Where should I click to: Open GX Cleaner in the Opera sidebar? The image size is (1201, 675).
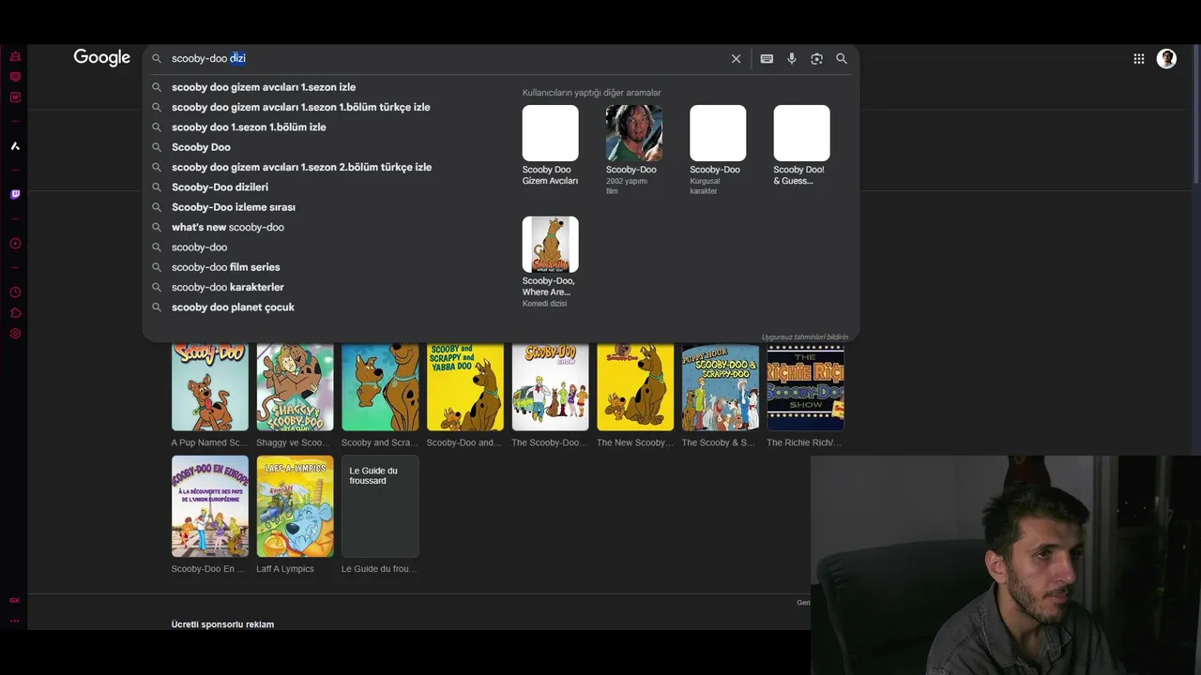pyautogui.click(x=15, y=56)
